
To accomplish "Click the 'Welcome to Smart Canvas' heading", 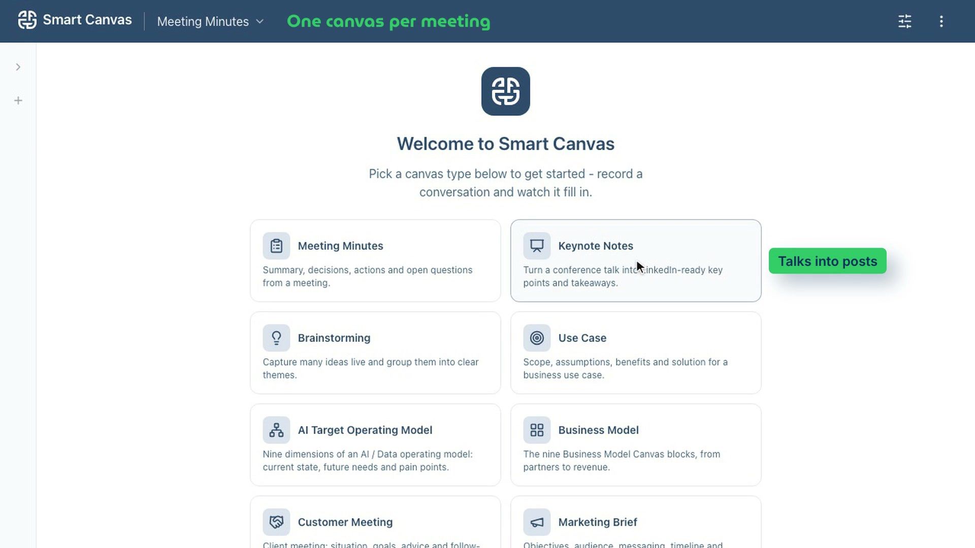I will (505, 144).
